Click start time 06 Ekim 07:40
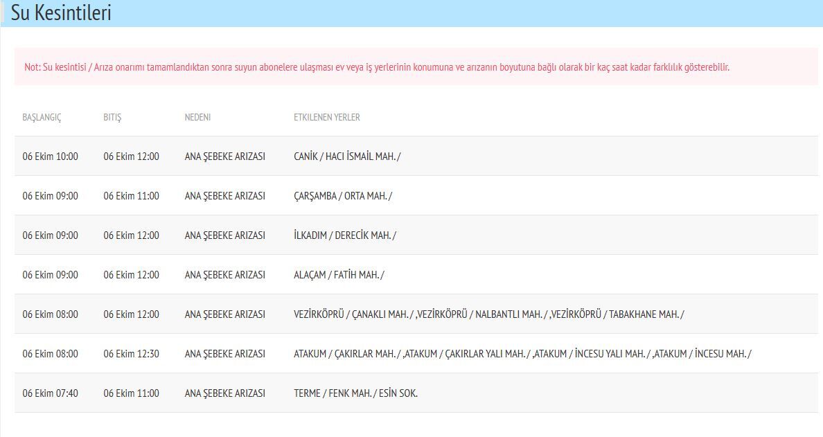Screen dimensions: 823x437 pyautogui.click(x=50, y=393)
